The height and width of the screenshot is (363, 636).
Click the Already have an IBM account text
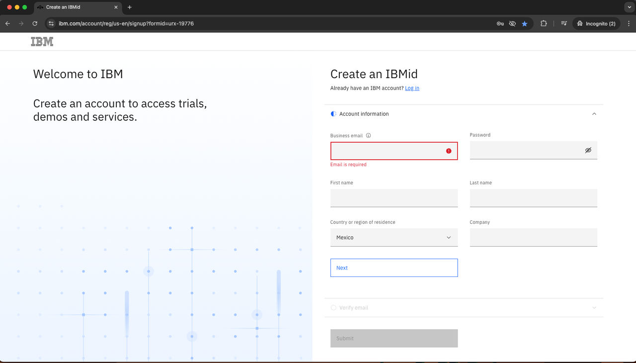coord(367,88)
